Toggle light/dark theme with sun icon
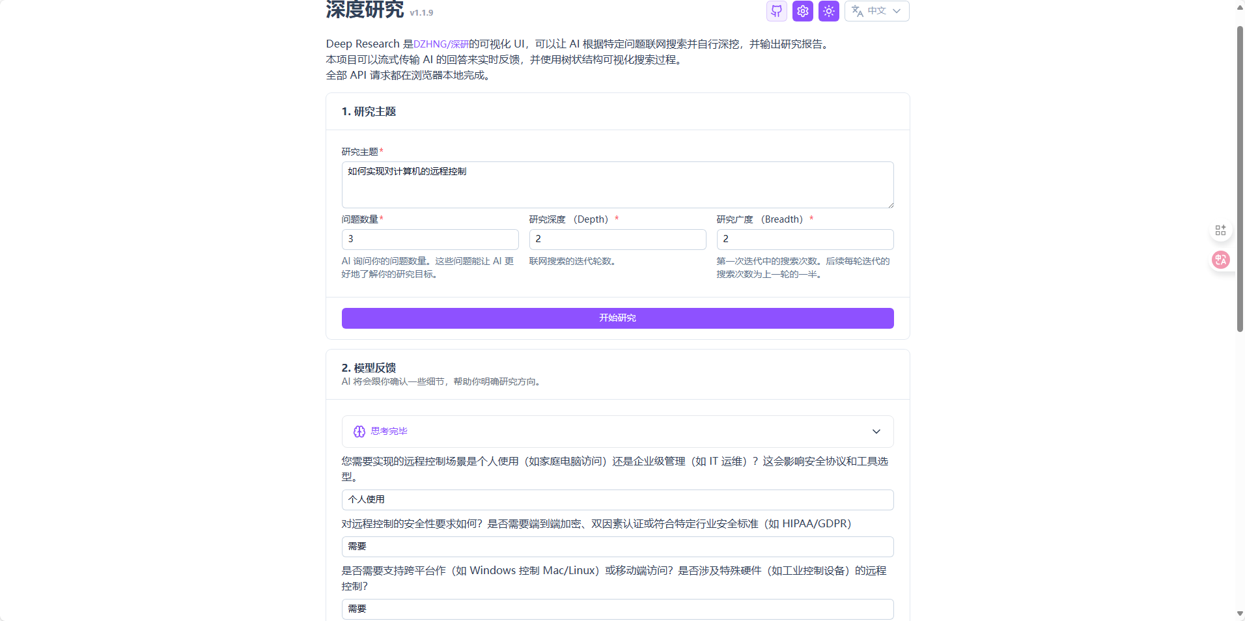The image size is (1245, 621). point(828,11)
